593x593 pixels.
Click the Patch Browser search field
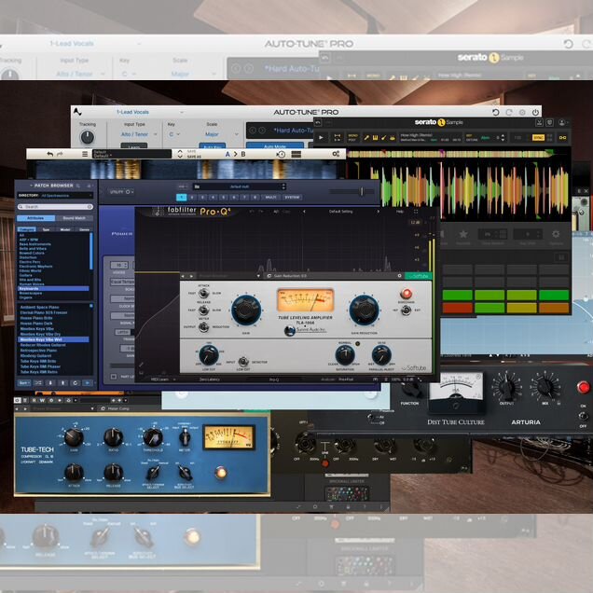(x=55, y=207)
